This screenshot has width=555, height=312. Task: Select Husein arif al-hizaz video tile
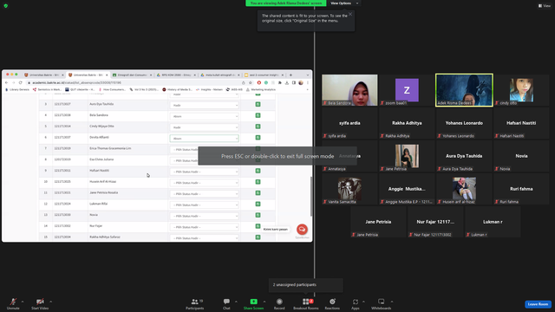click(x=464, y=189)
